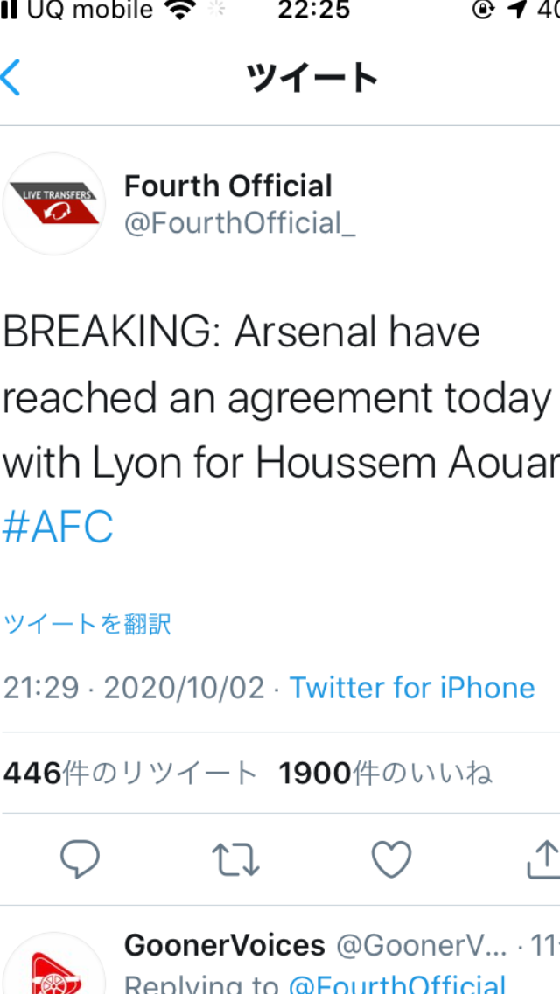Image resolution: width=560 pixels, height=994 pixels.
Task: Tap the location arrow status icon
Action: pos(518,10)
